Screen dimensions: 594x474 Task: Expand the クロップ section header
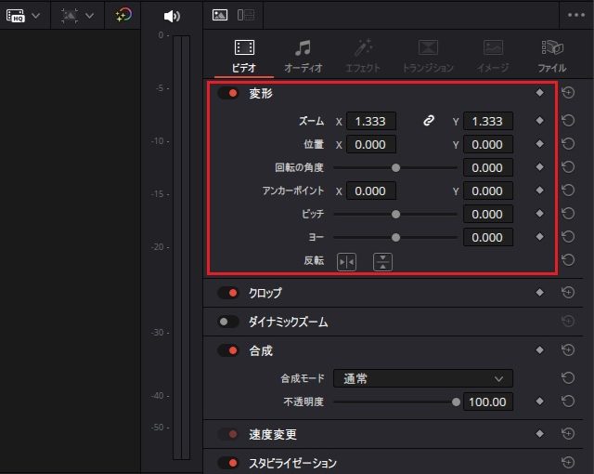click(x=265, y=293)
